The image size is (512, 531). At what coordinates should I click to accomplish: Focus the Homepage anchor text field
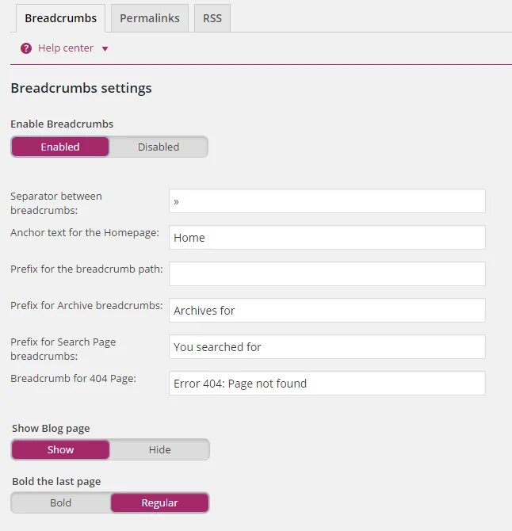[327, 238]
